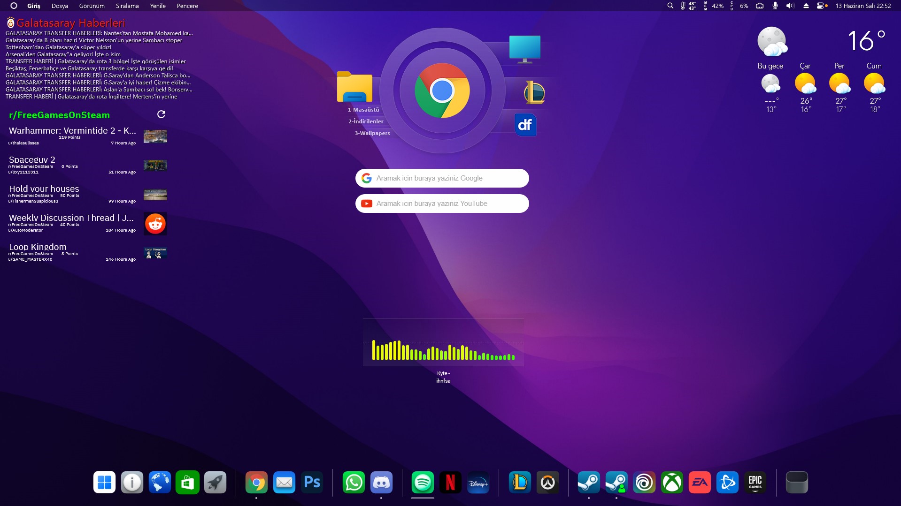Screen dimensions: 901x506
Task: Launch Netflix from the dock
Action: click(450, 482)
